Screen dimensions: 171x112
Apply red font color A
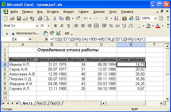pyautogui.click(x=158, y=26)
